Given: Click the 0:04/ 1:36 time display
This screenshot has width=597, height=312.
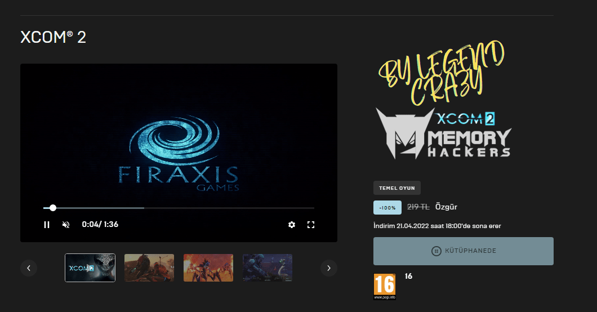Looking at the screenshot, I should click(100, 225).
